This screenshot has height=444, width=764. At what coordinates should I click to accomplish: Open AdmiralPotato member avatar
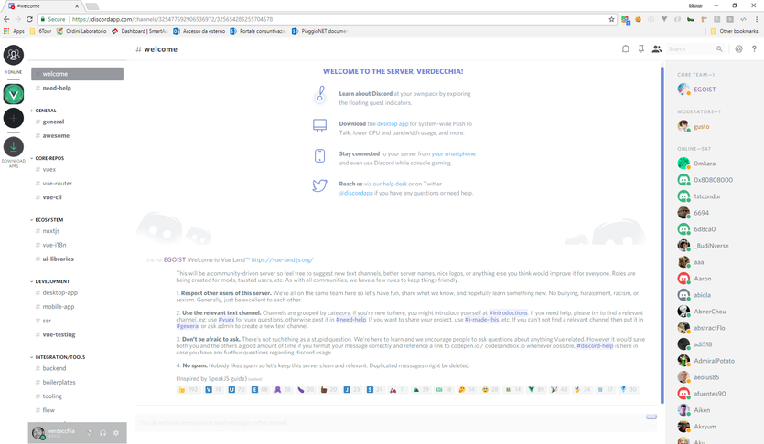click(x=683, y=360)
